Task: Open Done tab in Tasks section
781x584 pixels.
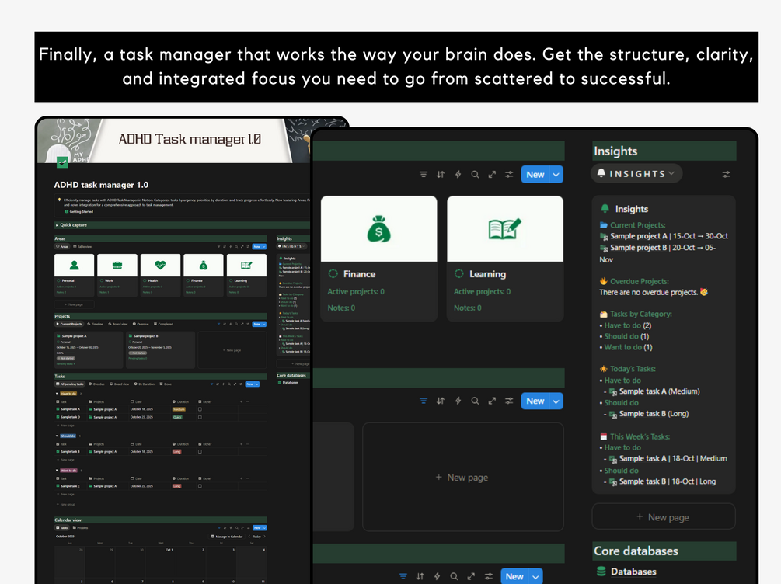Action: pos(166,384)
